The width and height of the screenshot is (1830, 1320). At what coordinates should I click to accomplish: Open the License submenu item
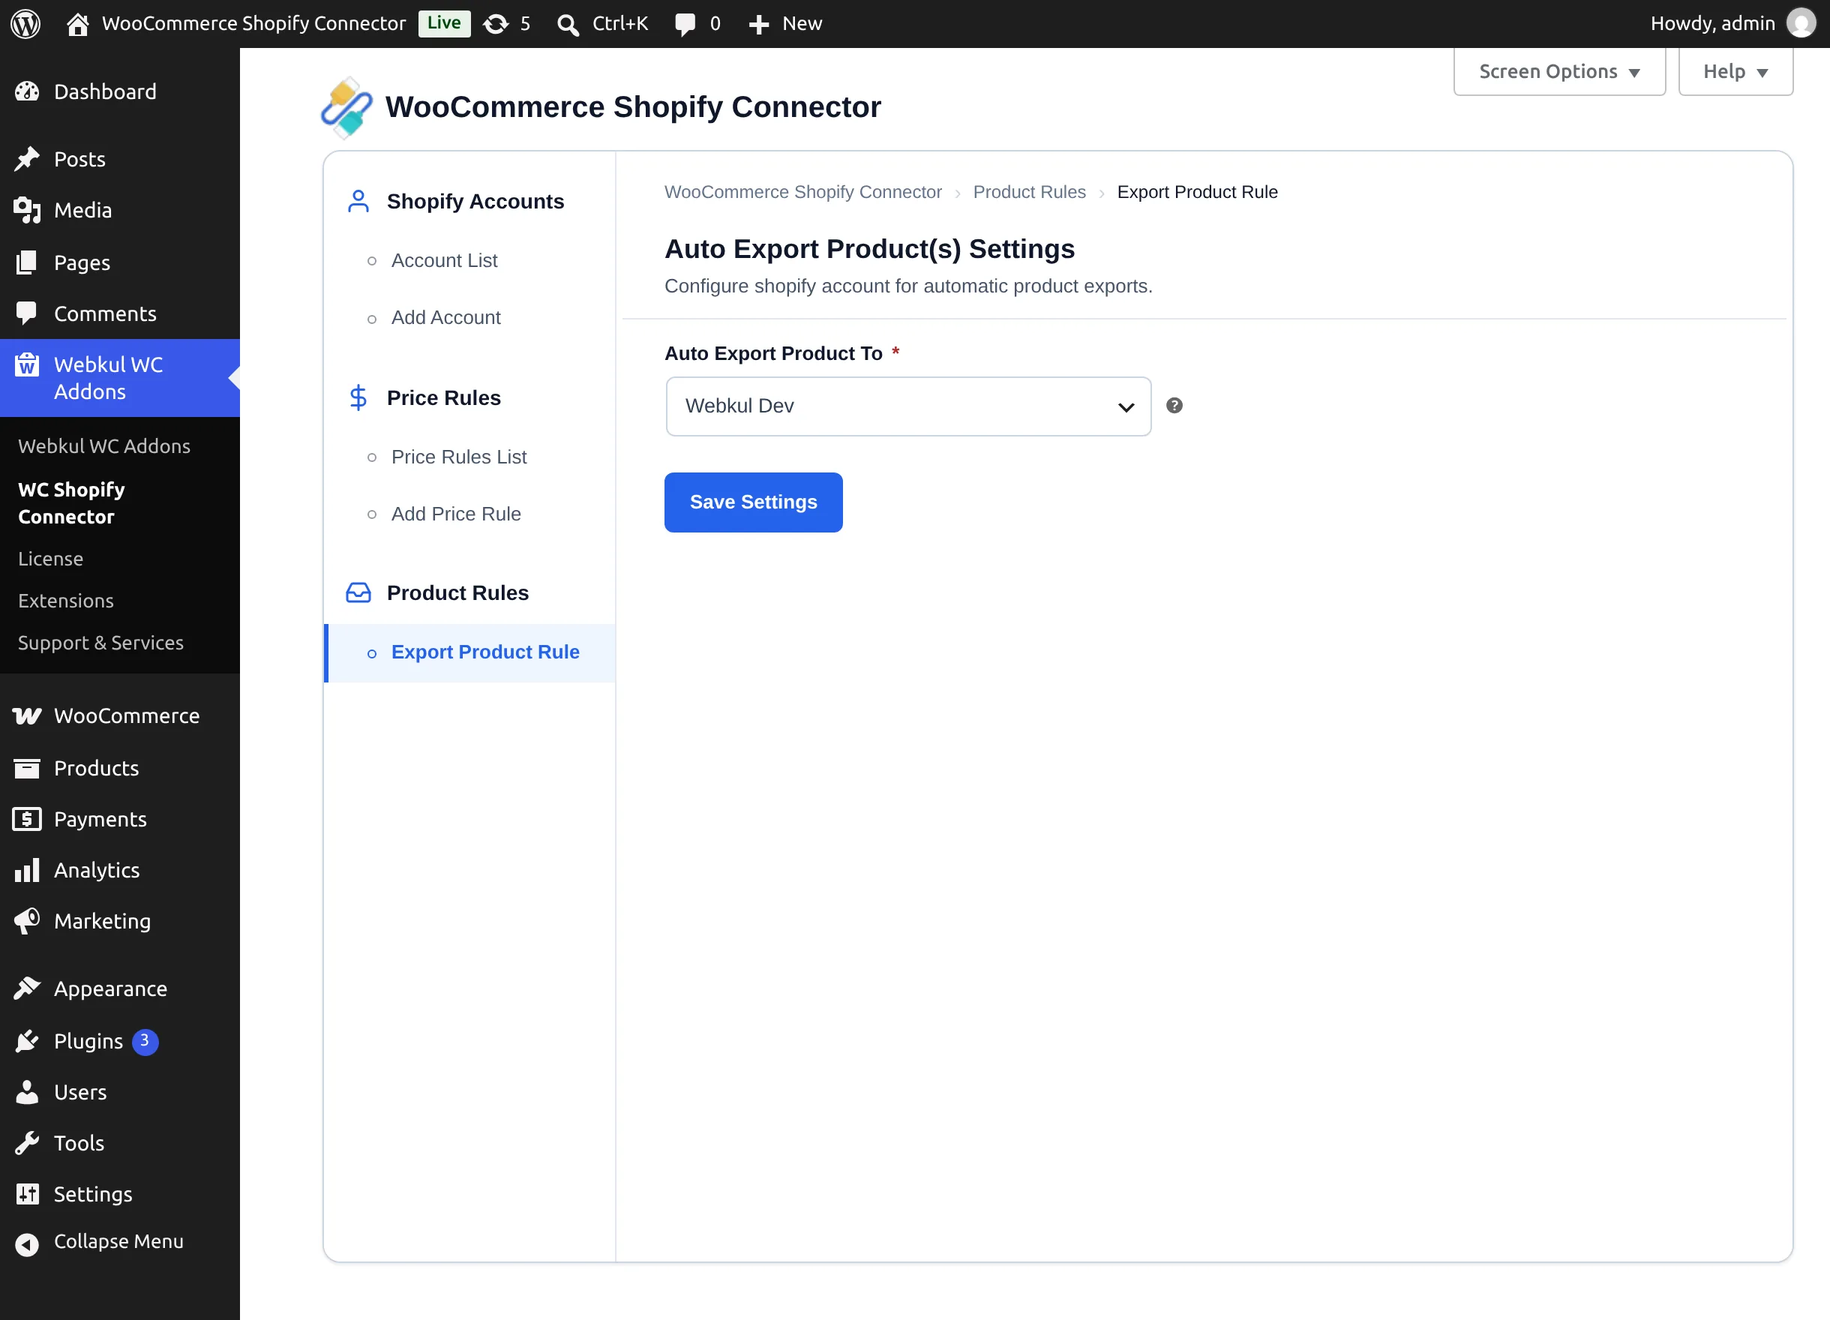tap(51, 558)
